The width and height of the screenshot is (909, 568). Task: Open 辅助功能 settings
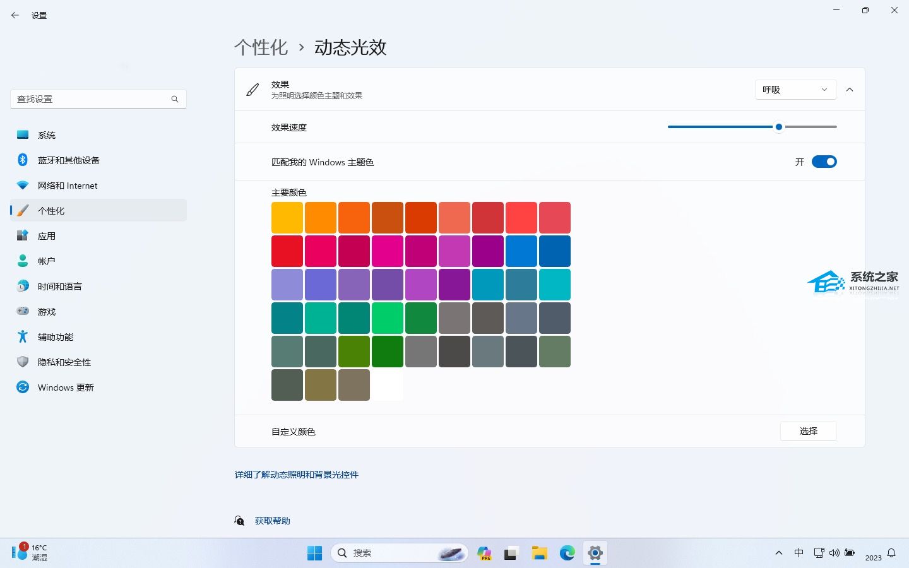[x=54, y=336]
